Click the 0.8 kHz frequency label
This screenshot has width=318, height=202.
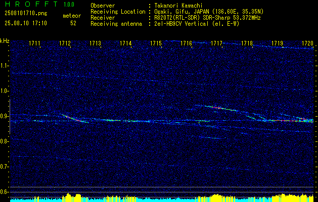tap(4, 141)
